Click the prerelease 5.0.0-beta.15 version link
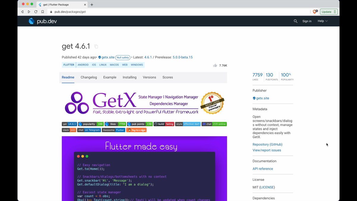The height and width of the screenshot is (201, 357). (x=182, y=57)
